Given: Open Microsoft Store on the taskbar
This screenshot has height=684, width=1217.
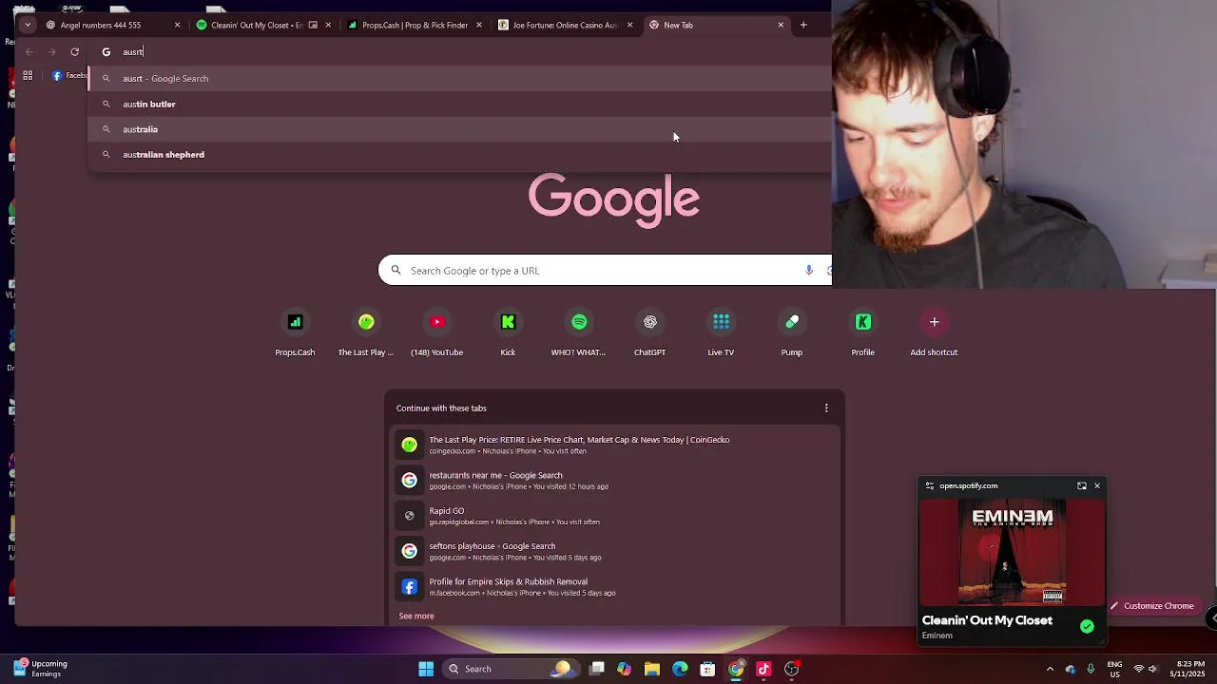Looking at the screenshot, I should pos(707,669).
